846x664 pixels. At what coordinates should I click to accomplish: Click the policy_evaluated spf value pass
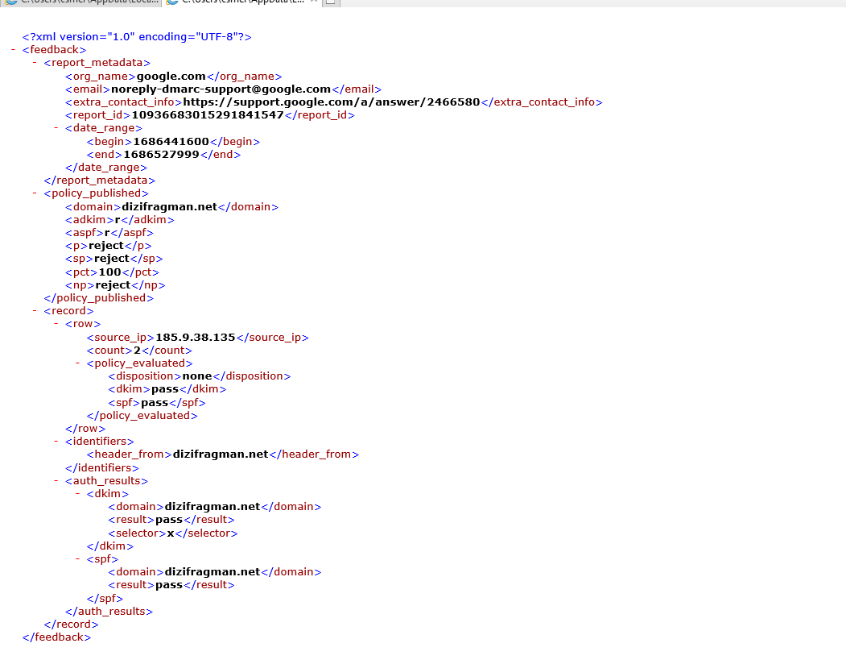[155, 403]
